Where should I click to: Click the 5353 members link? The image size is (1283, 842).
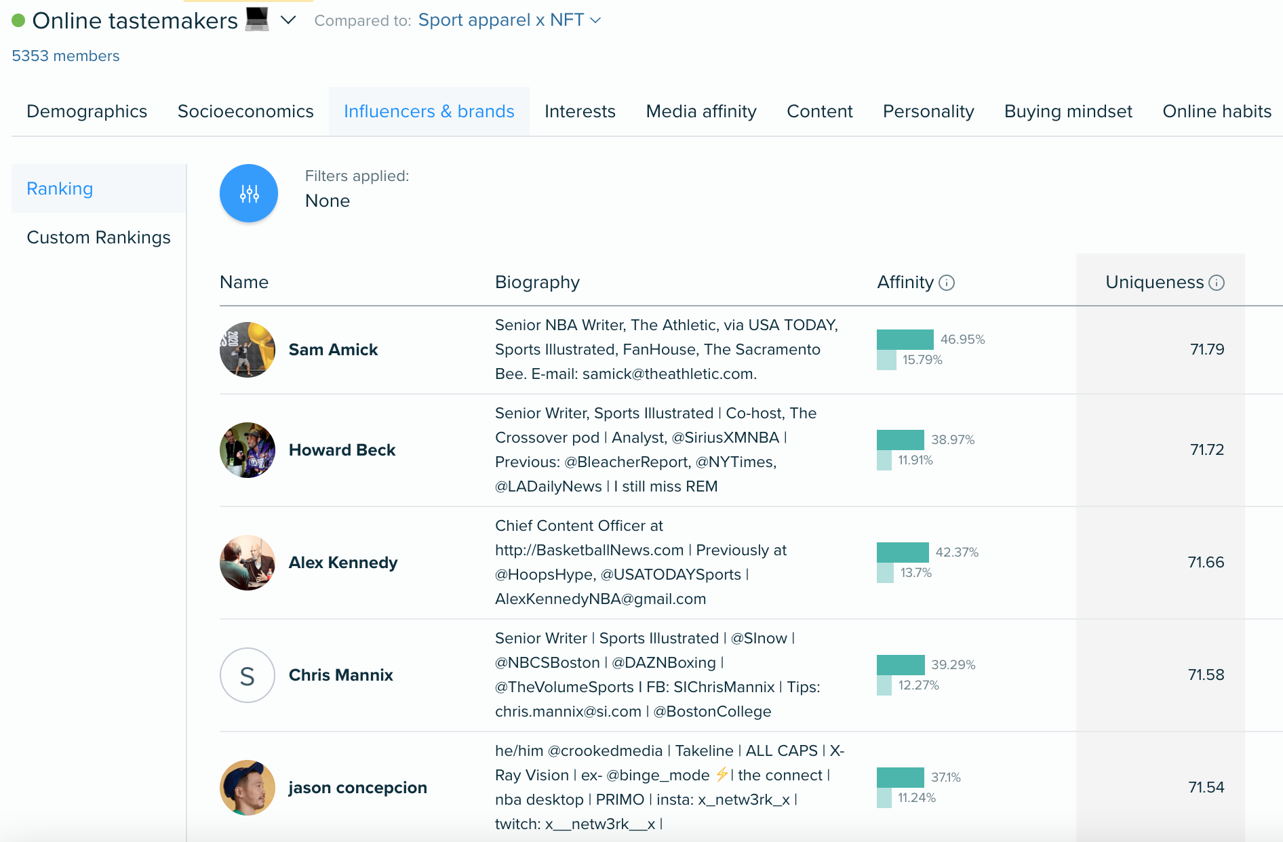(x=66, y=56)
